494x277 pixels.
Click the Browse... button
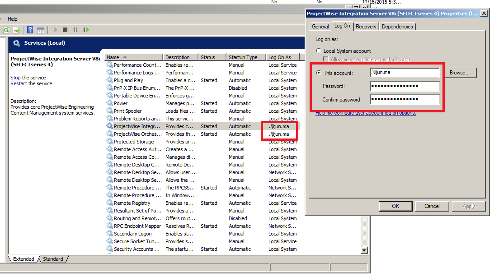click(459, 73)
